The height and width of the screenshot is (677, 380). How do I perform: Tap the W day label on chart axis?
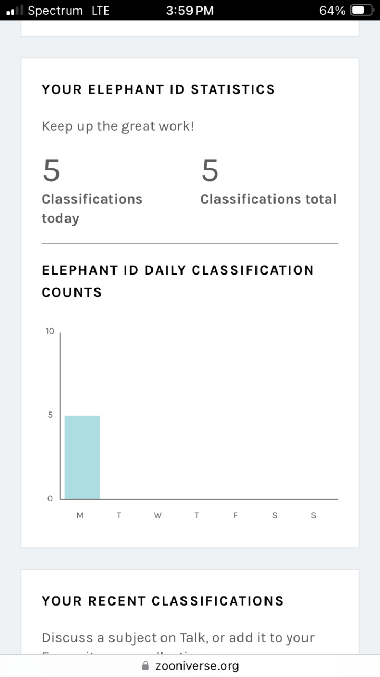pyautogui.click(x=158, y=515)
